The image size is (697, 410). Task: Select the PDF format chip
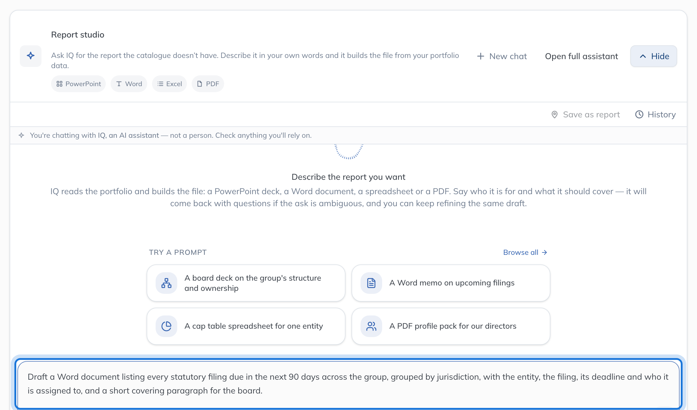tap(208, 84)
